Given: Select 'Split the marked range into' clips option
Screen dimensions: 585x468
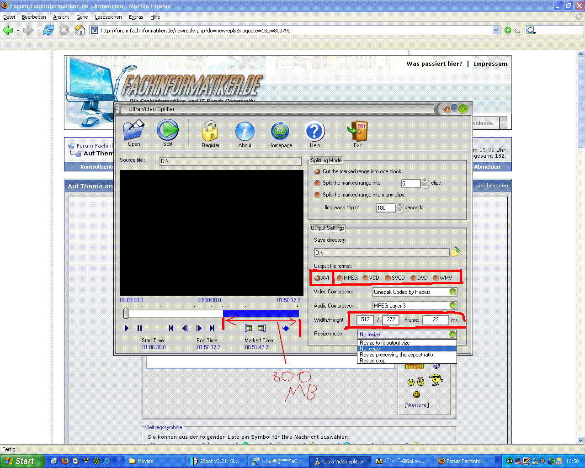Looking at the screenshot, I should (x=317, y=183).
